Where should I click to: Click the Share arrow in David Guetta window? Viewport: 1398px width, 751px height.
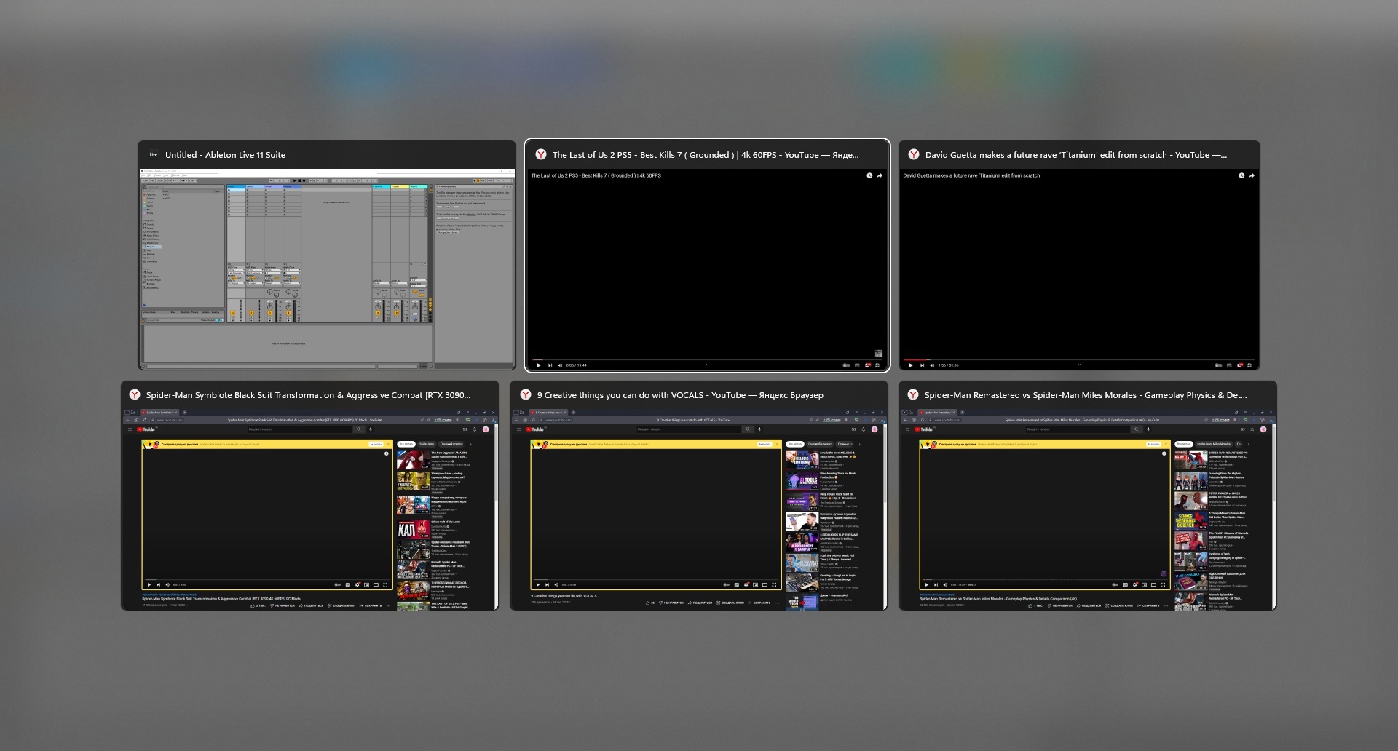pos(1252,175)
